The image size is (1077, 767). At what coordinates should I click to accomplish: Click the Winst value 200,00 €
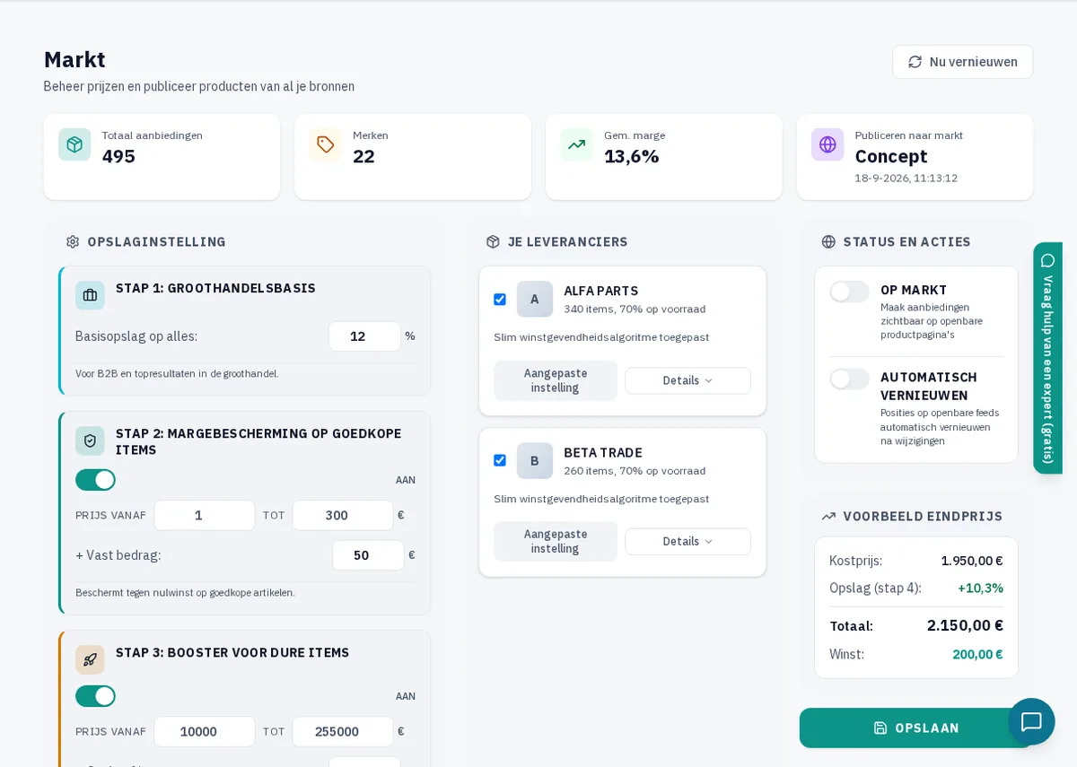tap(977, 654)
